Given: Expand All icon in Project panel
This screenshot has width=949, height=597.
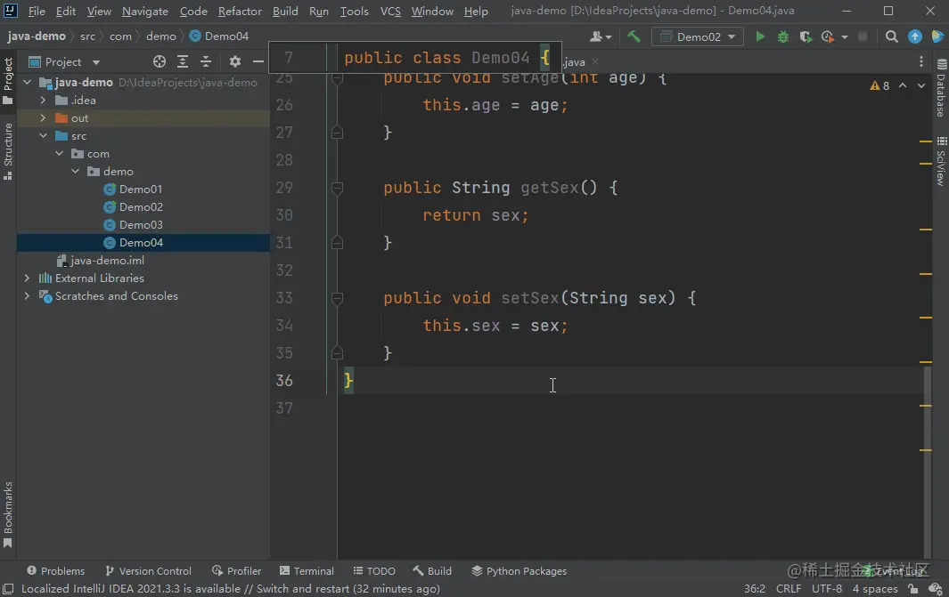Looking at the screenshot, I should coord(182,61).
